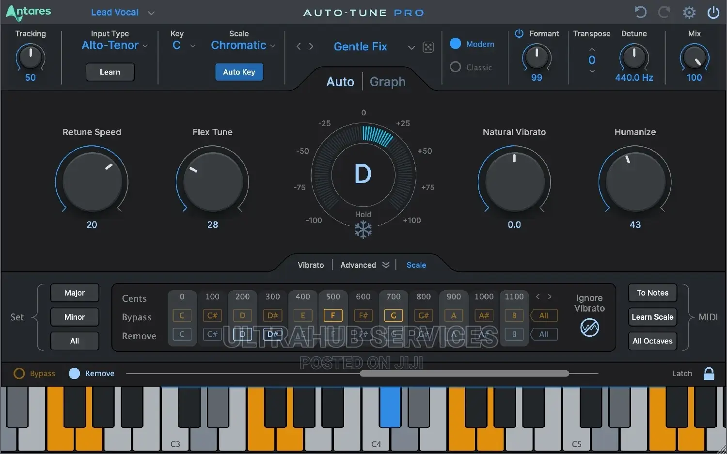The width and height of the screenshot is (727, 454).
Task: Click the blue highlighted piano key
Action: pos(390,407)
